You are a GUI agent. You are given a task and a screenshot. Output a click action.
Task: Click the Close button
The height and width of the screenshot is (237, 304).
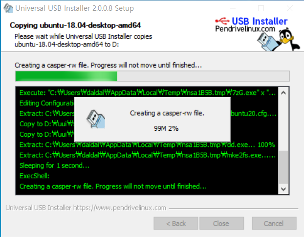point(221,223)
